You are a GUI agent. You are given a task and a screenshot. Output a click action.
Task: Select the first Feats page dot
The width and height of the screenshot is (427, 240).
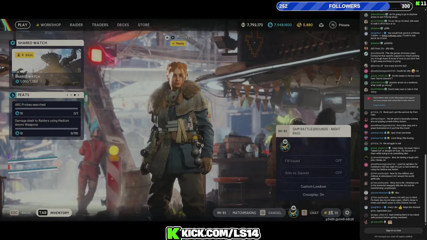(x=71, y=95)
